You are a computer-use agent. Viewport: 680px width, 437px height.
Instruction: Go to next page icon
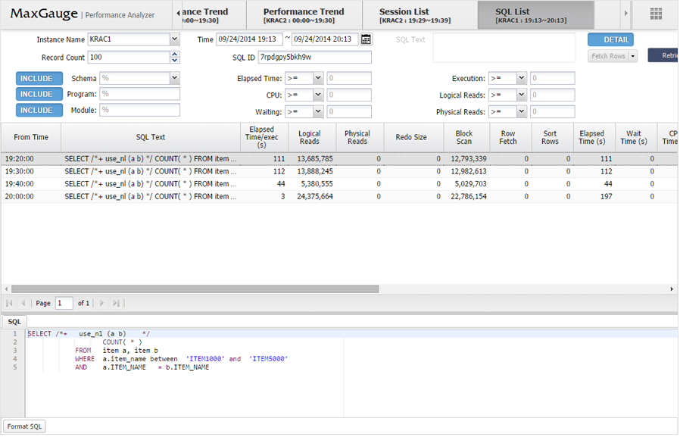coord(101,303)
